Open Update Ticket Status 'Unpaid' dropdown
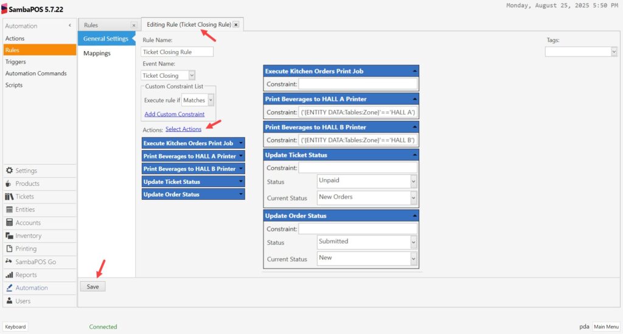 point(413,182)
